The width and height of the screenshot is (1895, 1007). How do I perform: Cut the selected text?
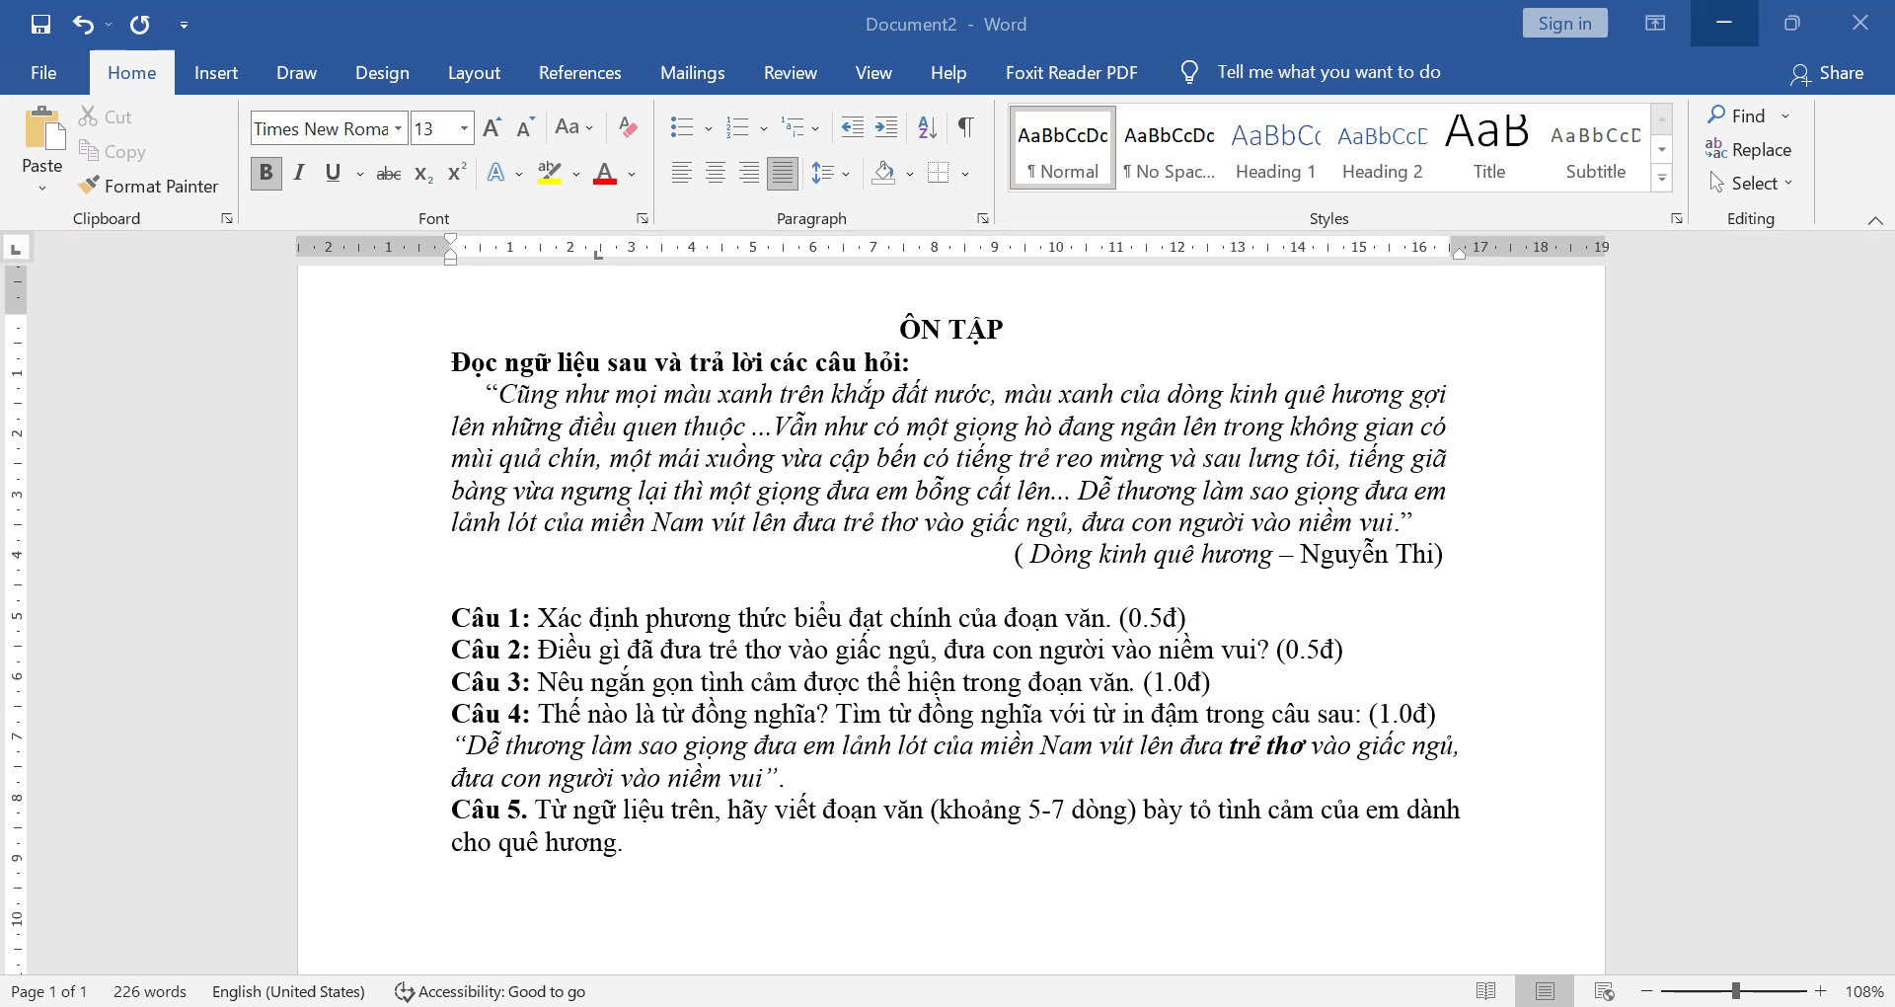click(x=106, y=116)
